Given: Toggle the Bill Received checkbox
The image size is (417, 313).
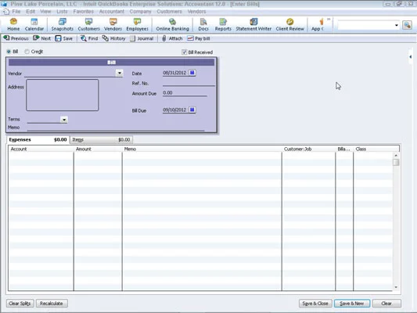Looking at the screenshot, I should [184, 52].
